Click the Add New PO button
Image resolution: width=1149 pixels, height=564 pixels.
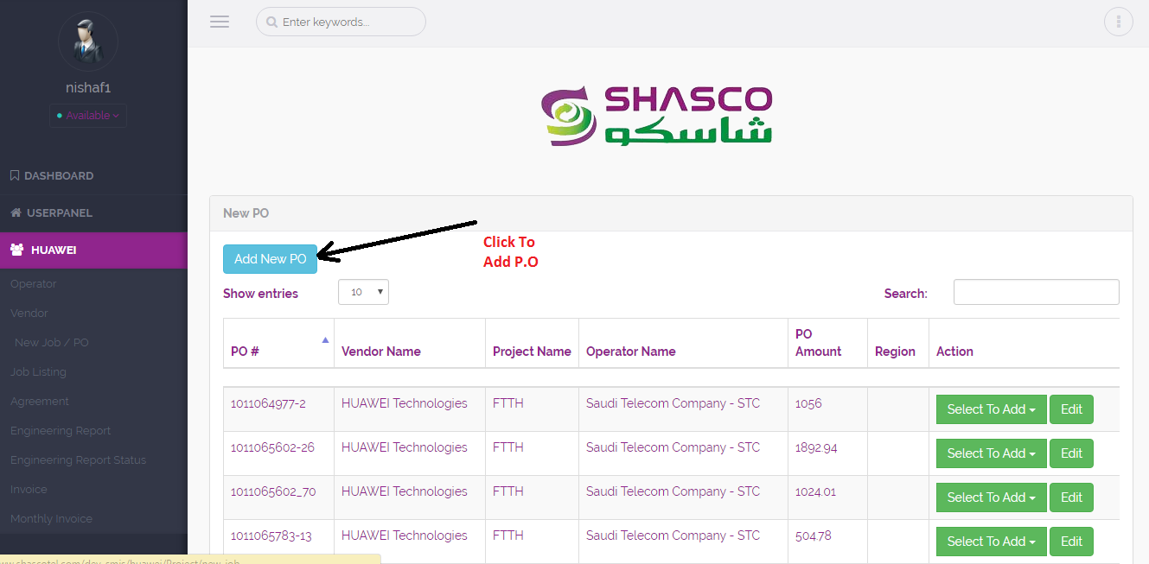tap(270, 259)
